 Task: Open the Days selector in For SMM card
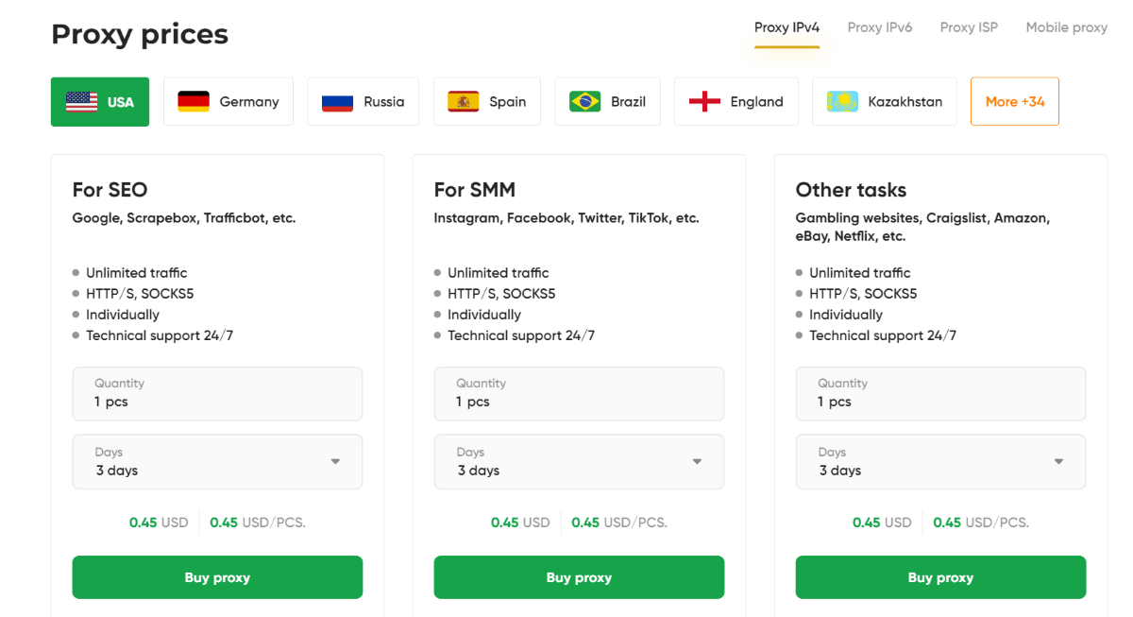(579, 461)
